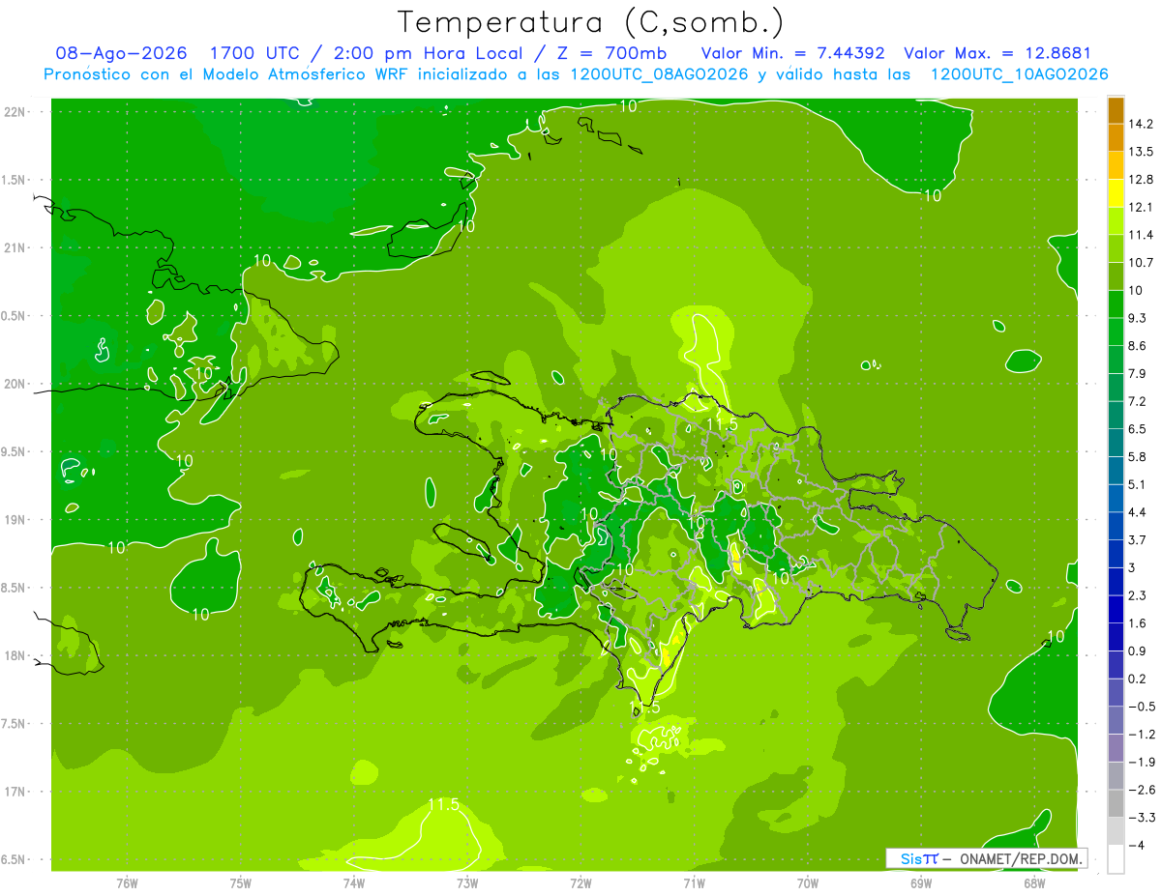Click the "73W" longitude axis label
This screenshot has height=896, width=1161.
click(467, 883)
